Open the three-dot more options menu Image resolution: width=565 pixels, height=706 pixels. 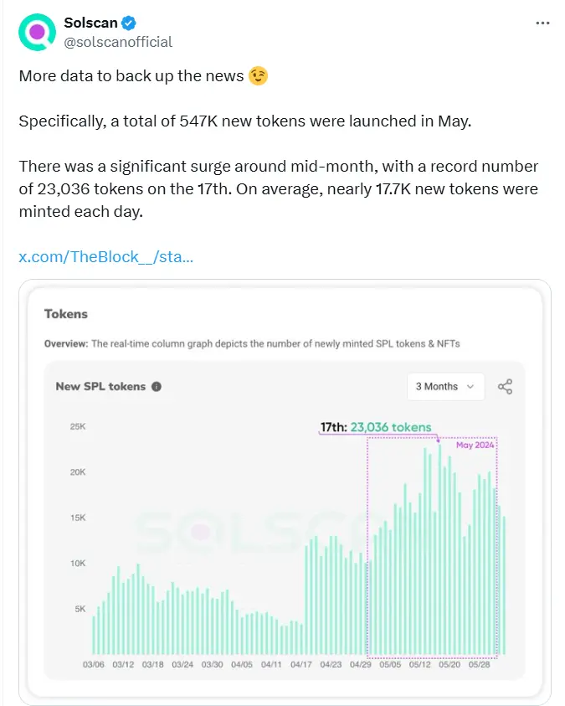click(542, 23)
